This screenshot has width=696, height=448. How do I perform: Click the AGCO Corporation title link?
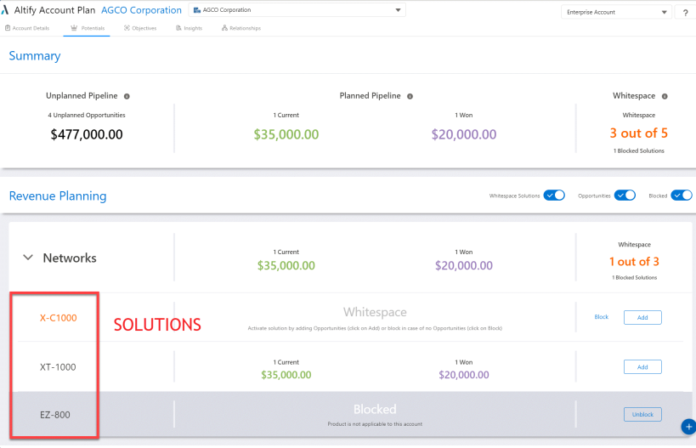click(x=141, y=10)
